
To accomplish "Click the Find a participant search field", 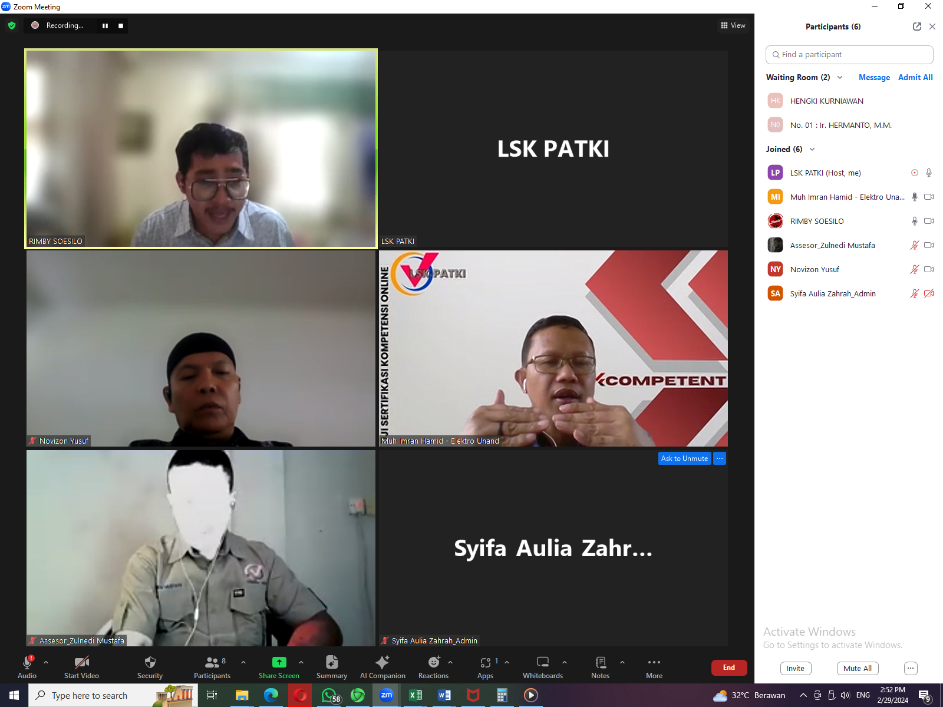I will 849,54.
